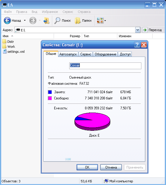Open the Файл menu
The image size is (166, 185).
(8, 12)
